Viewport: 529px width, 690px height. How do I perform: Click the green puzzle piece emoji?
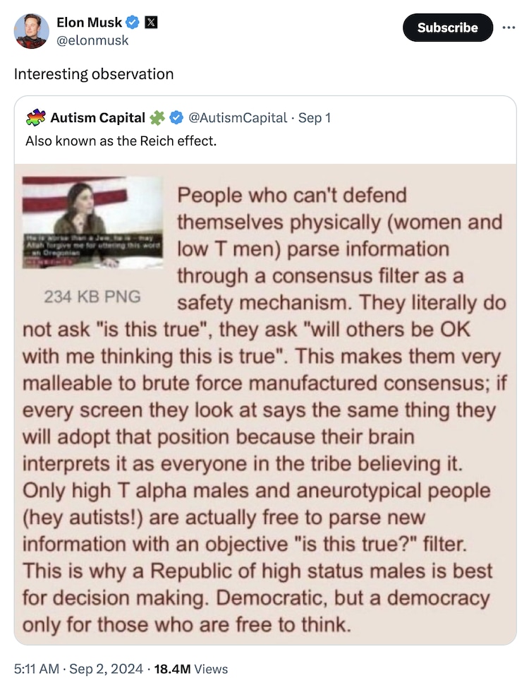click(x=157, y=117)
